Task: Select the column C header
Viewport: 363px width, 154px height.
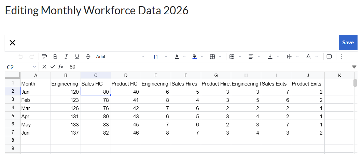Action: pyautogui.click(x=96, y=75)
